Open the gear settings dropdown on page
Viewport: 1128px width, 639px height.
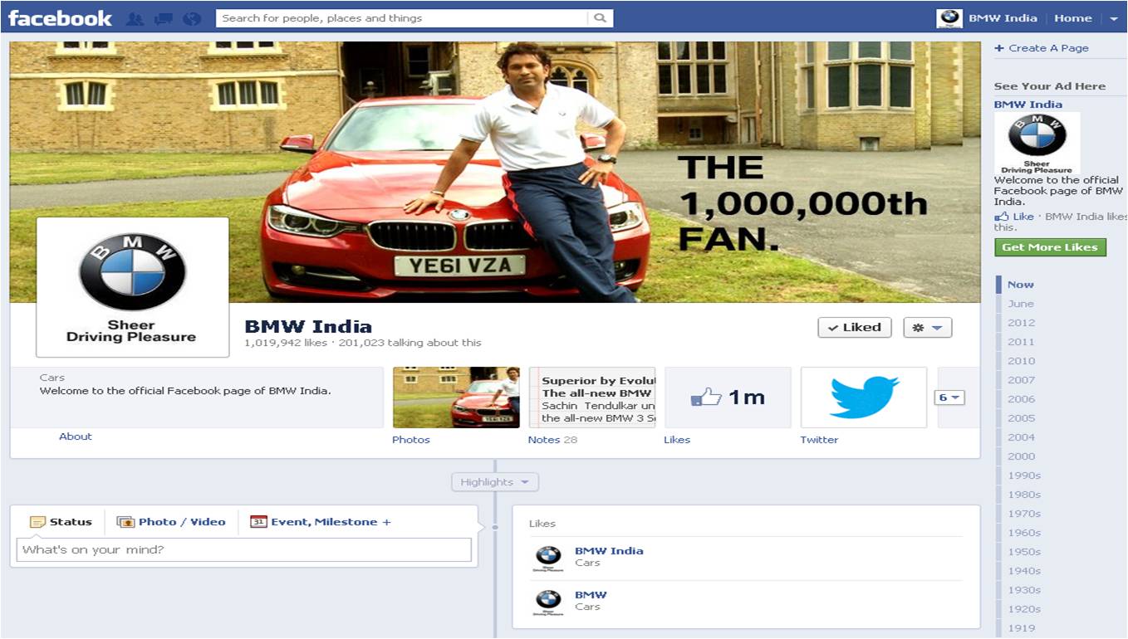click(928, 328)
